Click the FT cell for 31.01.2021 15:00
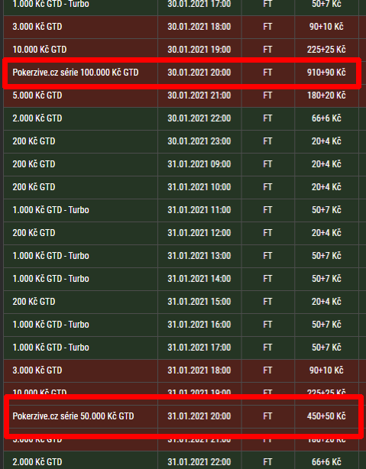 pos(267,302)
